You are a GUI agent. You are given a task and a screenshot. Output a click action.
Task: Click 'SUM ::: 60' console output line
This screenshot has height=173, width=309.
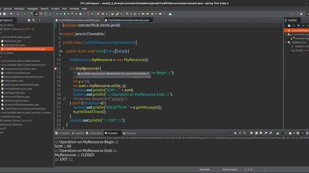point(63,146)
